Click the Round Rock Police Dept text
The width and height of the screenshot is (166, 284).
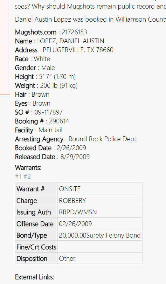point(102,139)
